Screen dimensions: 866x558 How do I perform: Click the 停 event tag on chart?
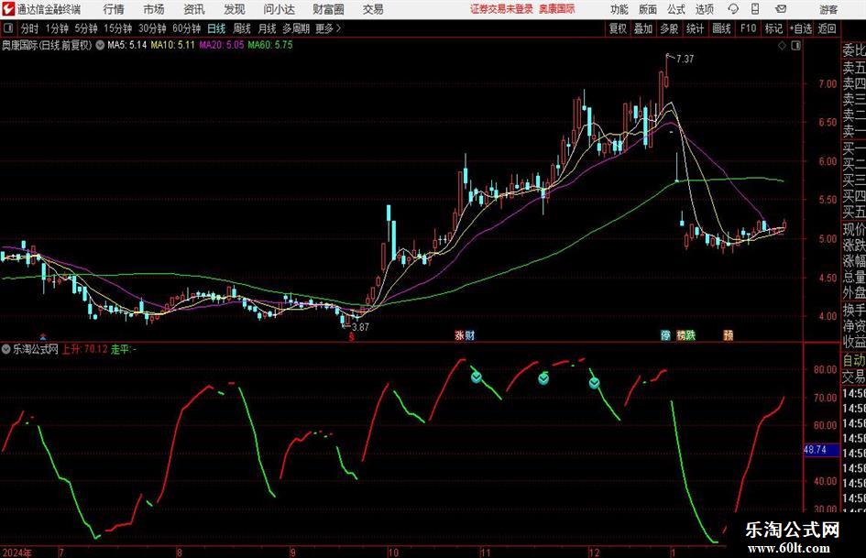click(665, 335)
